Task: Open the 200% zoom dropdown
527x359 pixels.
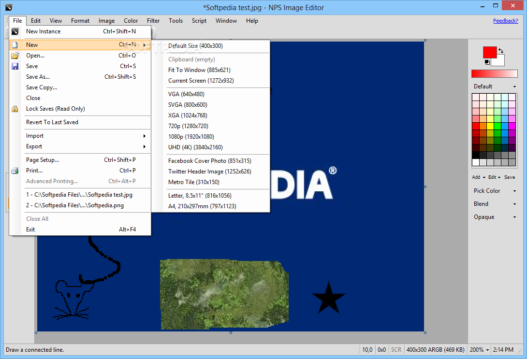Action: click(x=479, y=350)
